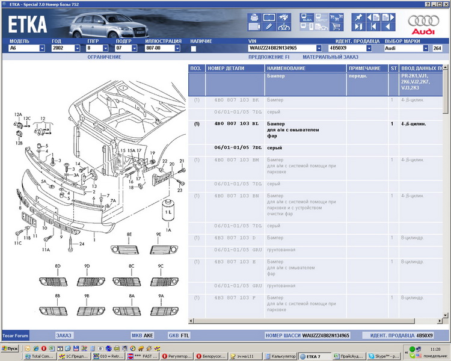Viewport: 451px width, 361px height.
Task: Click ОГРАНИЧЕНИЕ link
Action: pos(104,57)
